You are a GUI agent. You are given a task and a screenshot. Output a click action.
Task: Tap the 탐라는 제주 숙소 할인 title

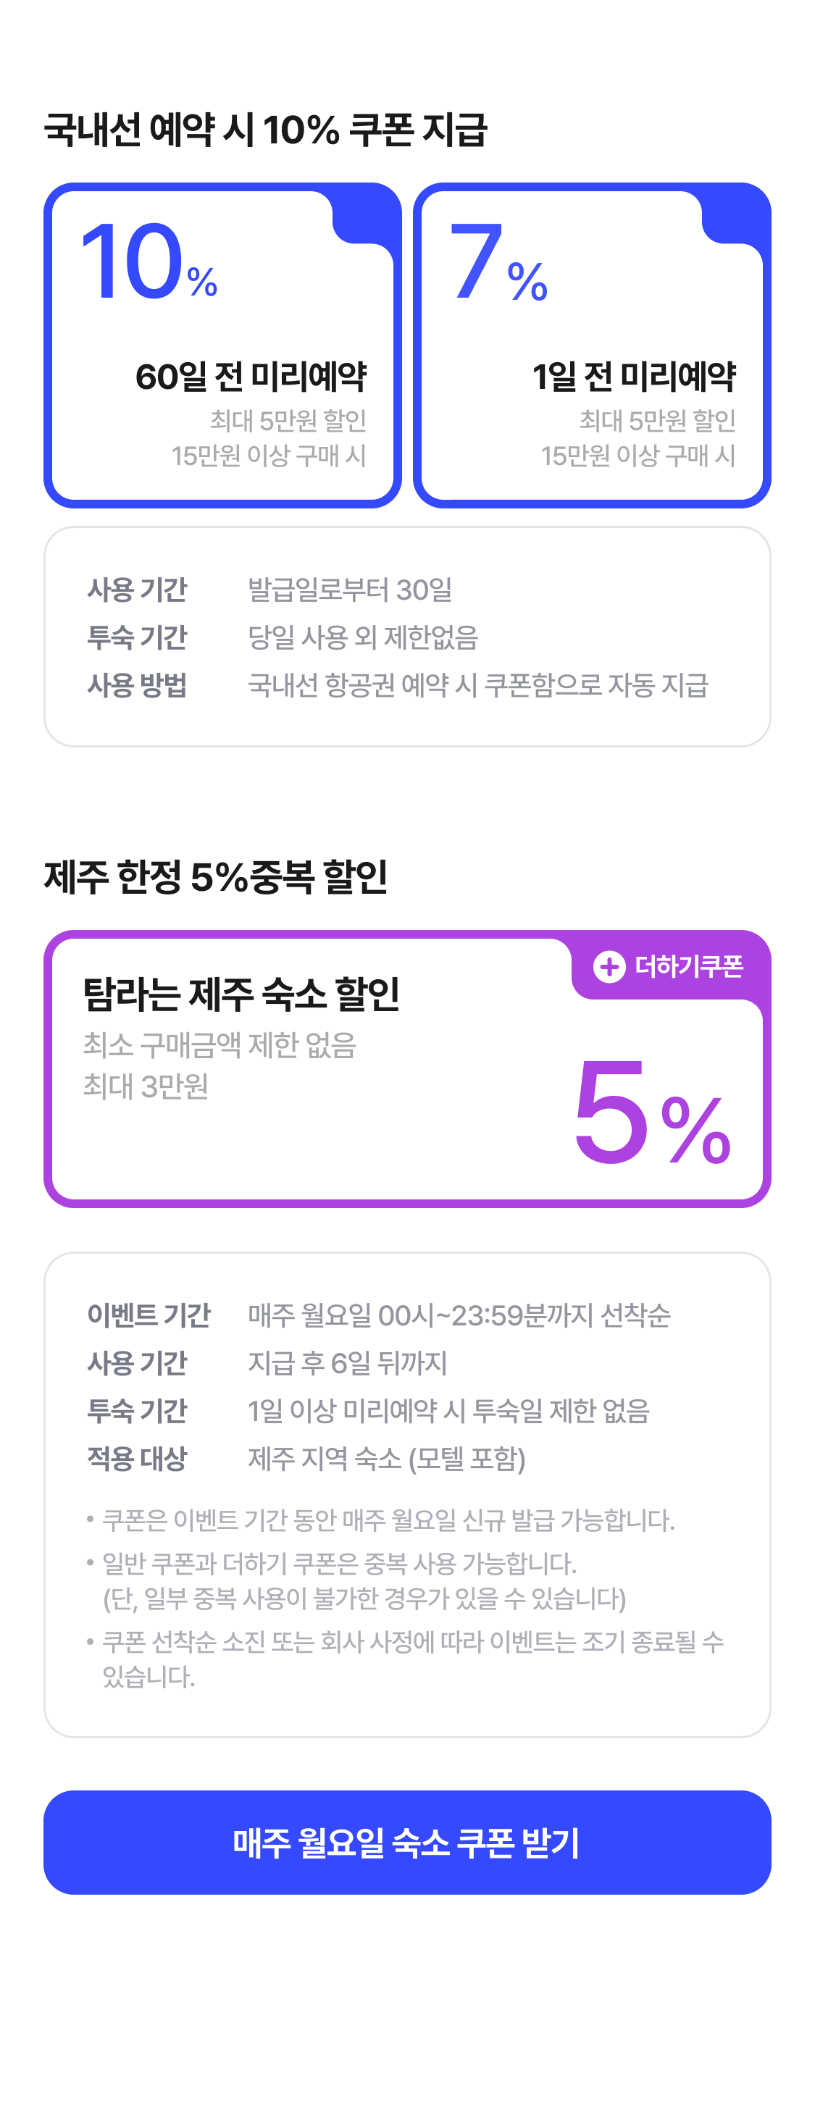(x=241, y=994)
